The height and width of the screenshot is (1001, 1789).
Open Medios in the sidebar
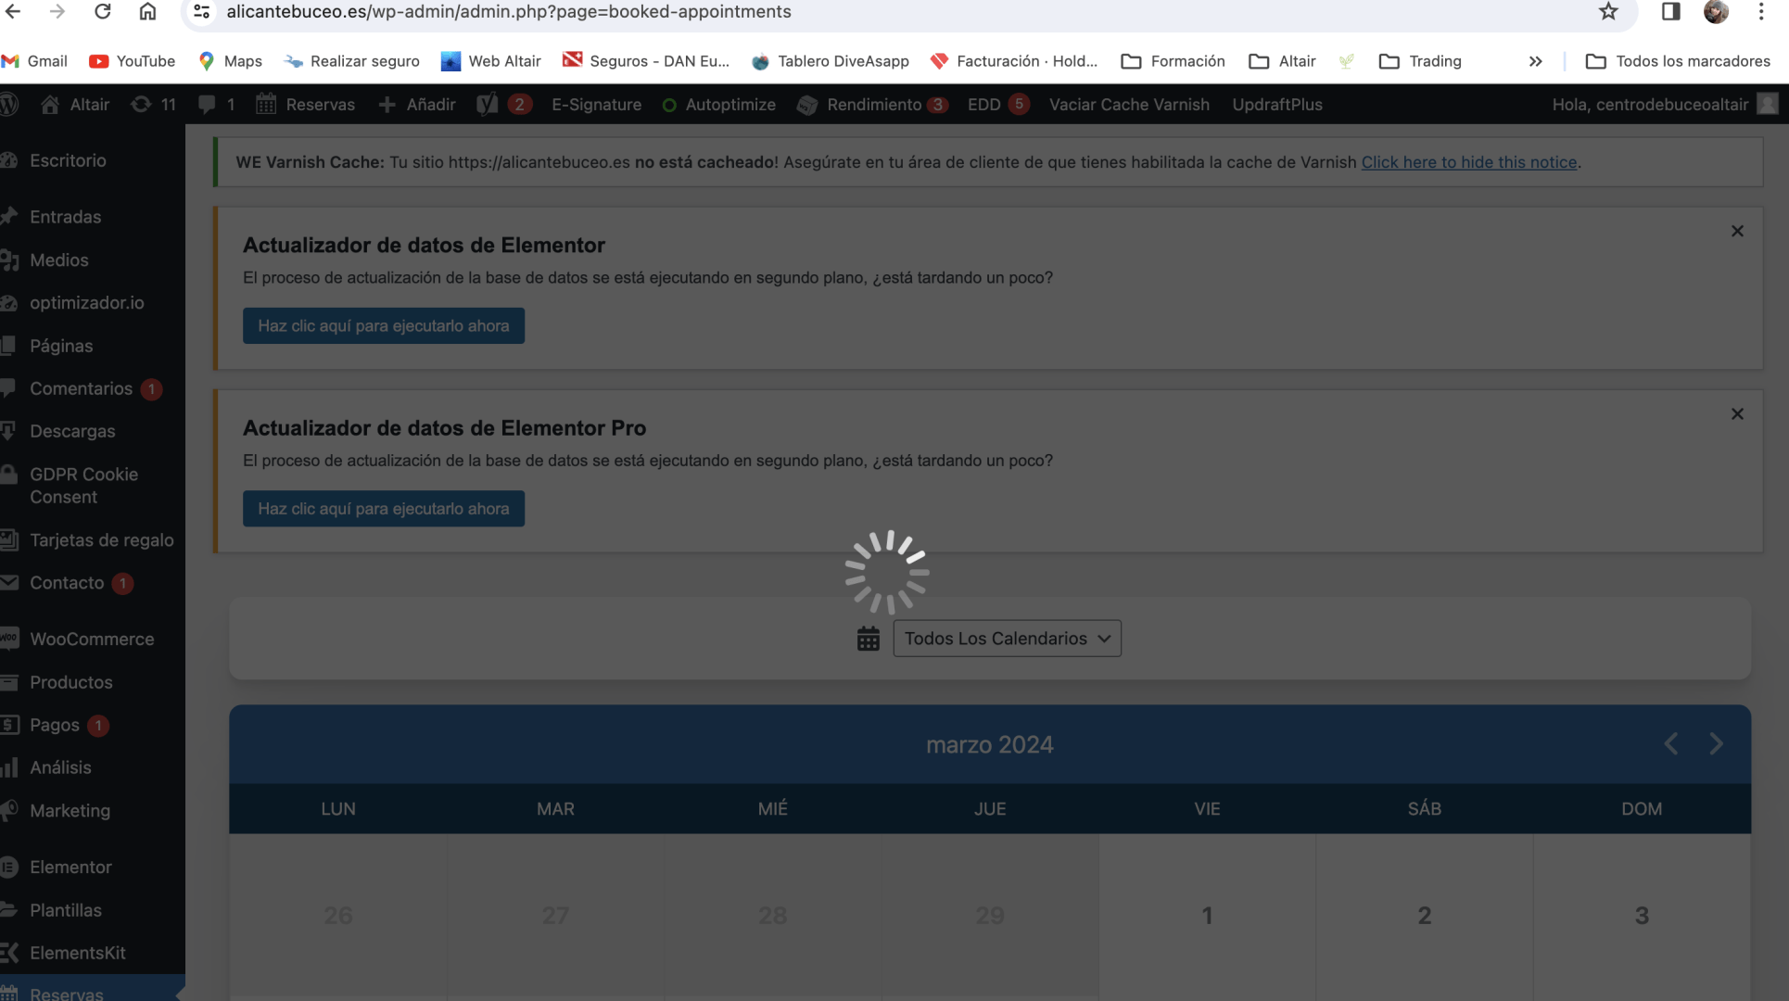[58, 260]
